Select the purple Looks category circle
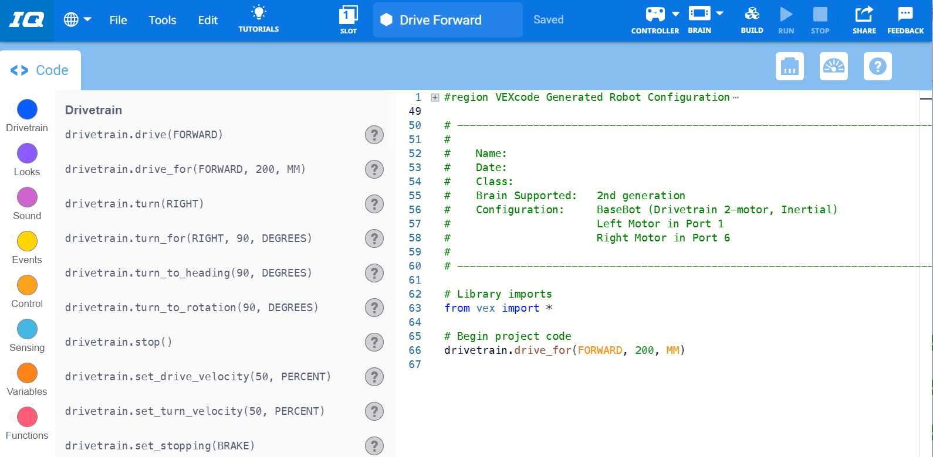Screen dimensions: 933x457 [27, 154]
